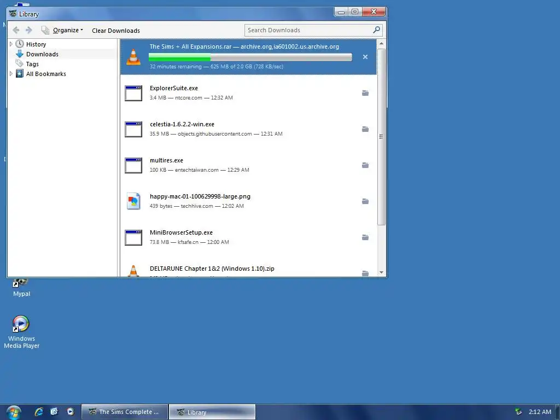Viewport: 560px width, 420px height.
Task: Click Clear Downloads button
Action: [x=116, y=31]
